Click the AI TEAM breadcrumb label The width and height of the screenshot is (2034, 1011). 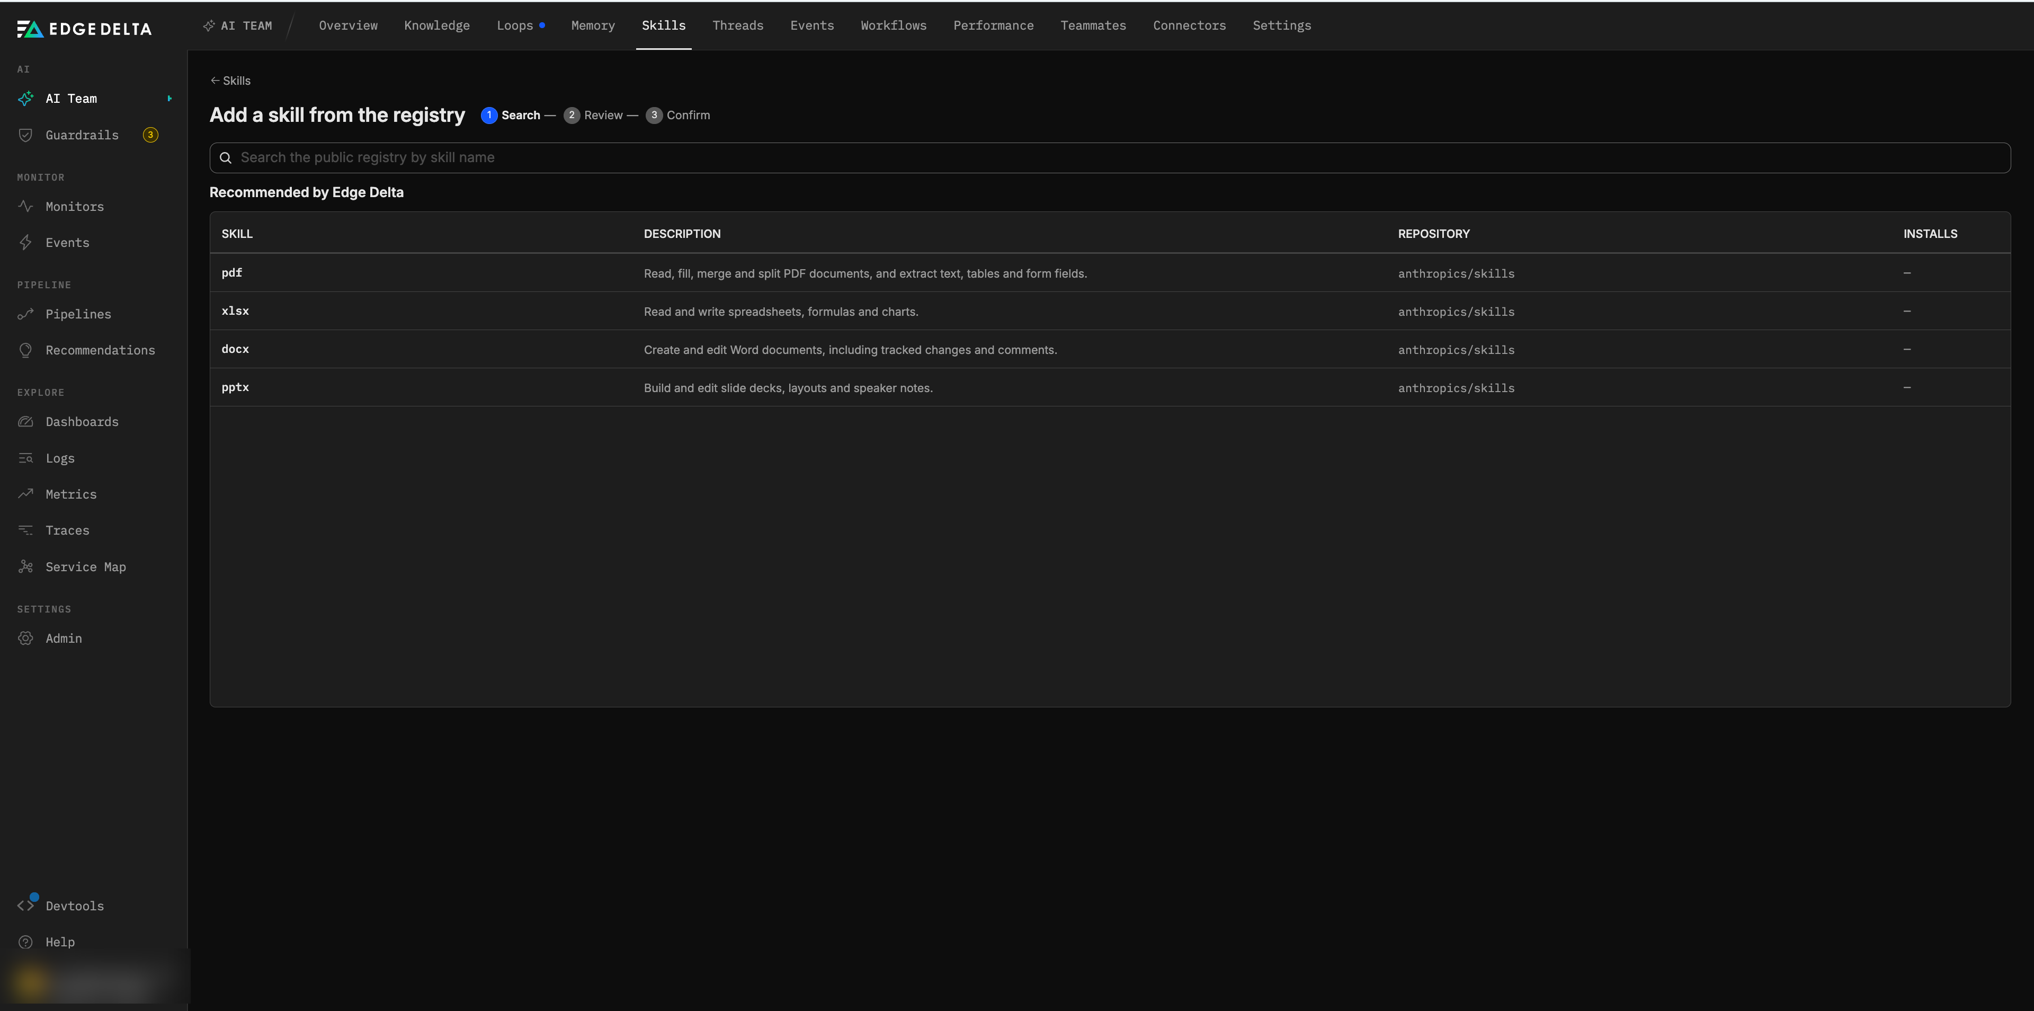[246, 26]
